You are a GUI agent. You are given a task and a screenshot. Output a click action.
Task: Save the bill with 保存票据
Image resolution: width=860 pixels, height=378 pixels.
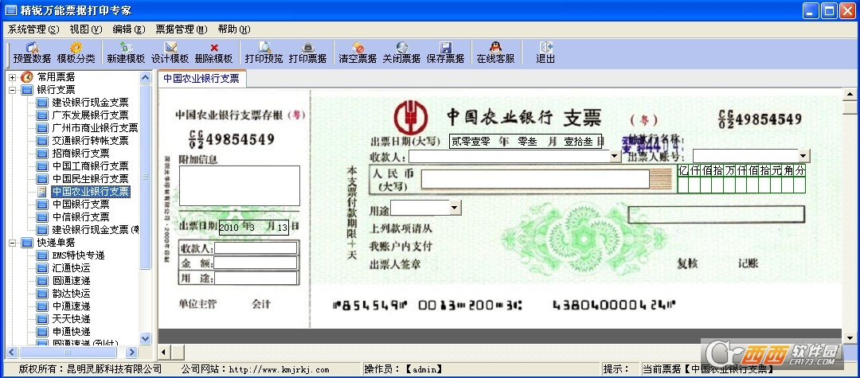[x=445, y=53]
